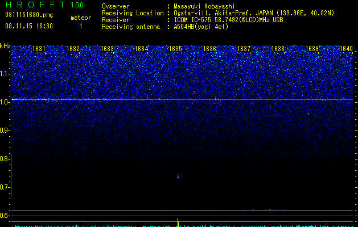Image resolution: width=358 pixels, height=227 pixels.
Task: Click the filename 0811151630.png text
Action: tap(29, 15)
